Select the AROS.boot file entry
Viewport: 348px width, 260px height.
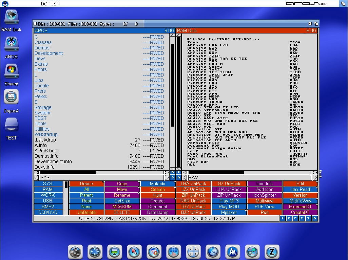click(x=47, y=151)
